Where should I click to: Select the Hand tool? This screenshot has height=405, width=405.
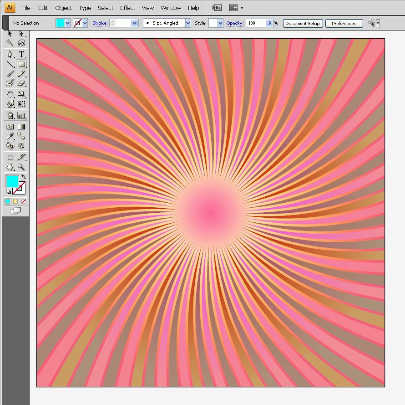[x=10, y=167]
